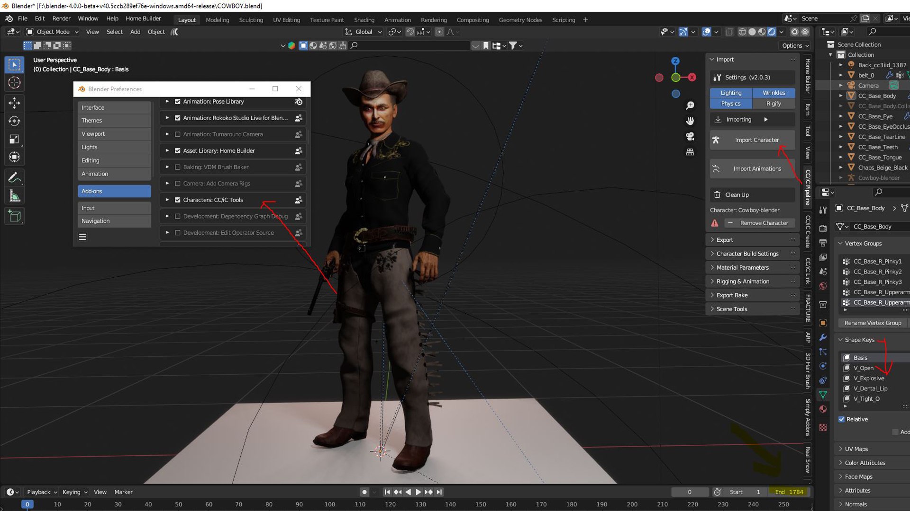Image resolution: width=910 pixels, height=511 pixels.
Task: Toggle X-ray display button
Action: [x=729, y=32]
